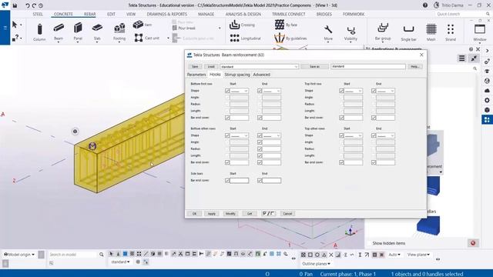Select the Item tool
Viewport: 493px width, 277px height.
point(142,25)
